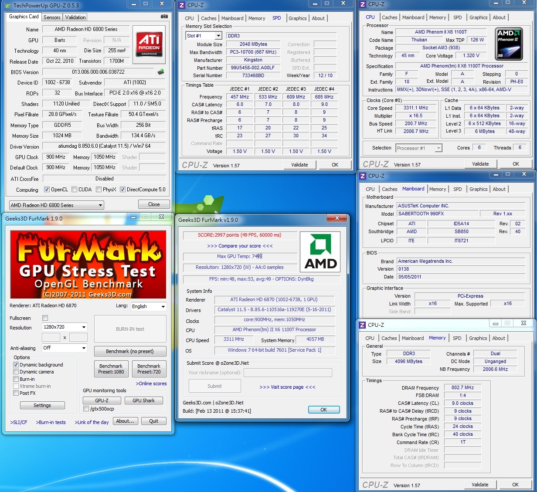Click the TechPowerUp GPU-Z title bar icon
This screenshot has height=492, width=537.
[7, 5]
